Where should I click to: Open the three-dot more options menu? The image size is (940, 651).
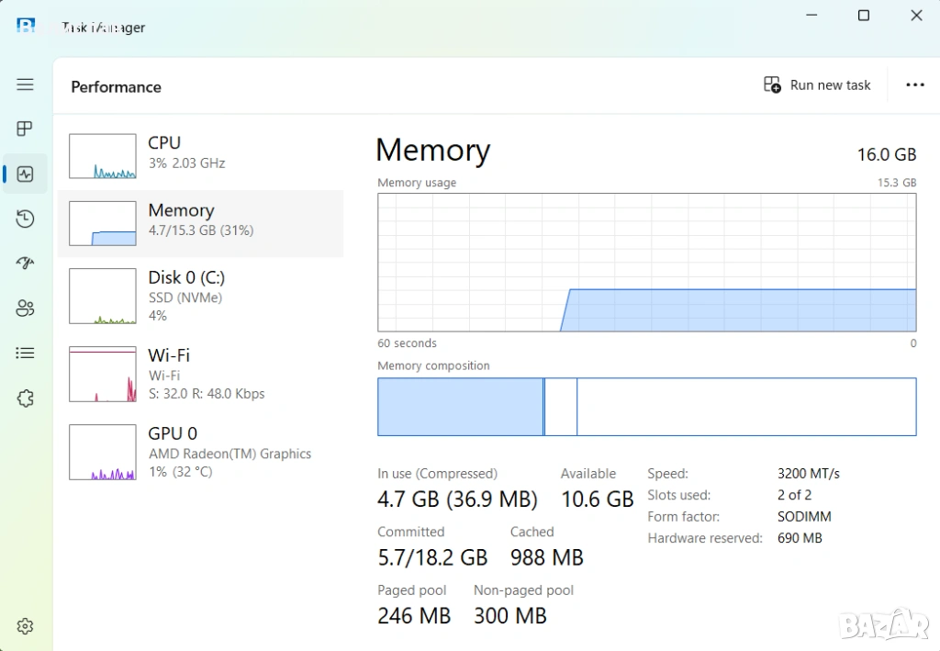914,85
